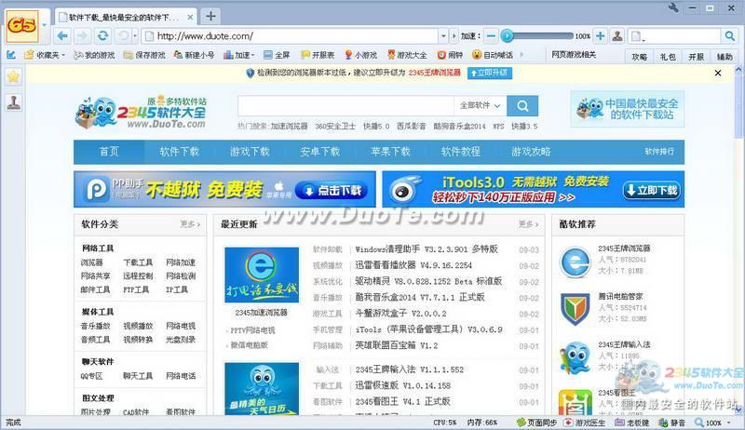Open the 全部软件 category dropdown
The width and height of the screenshot is (745, 430).
[x=481, y=106]
